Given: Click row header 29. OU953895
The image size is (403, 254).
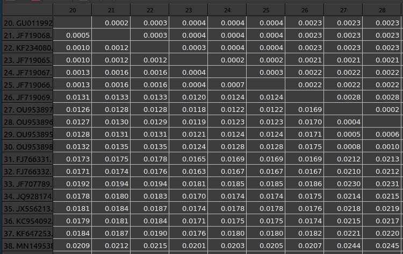Looking at the screenshot, I should point(28,134).
